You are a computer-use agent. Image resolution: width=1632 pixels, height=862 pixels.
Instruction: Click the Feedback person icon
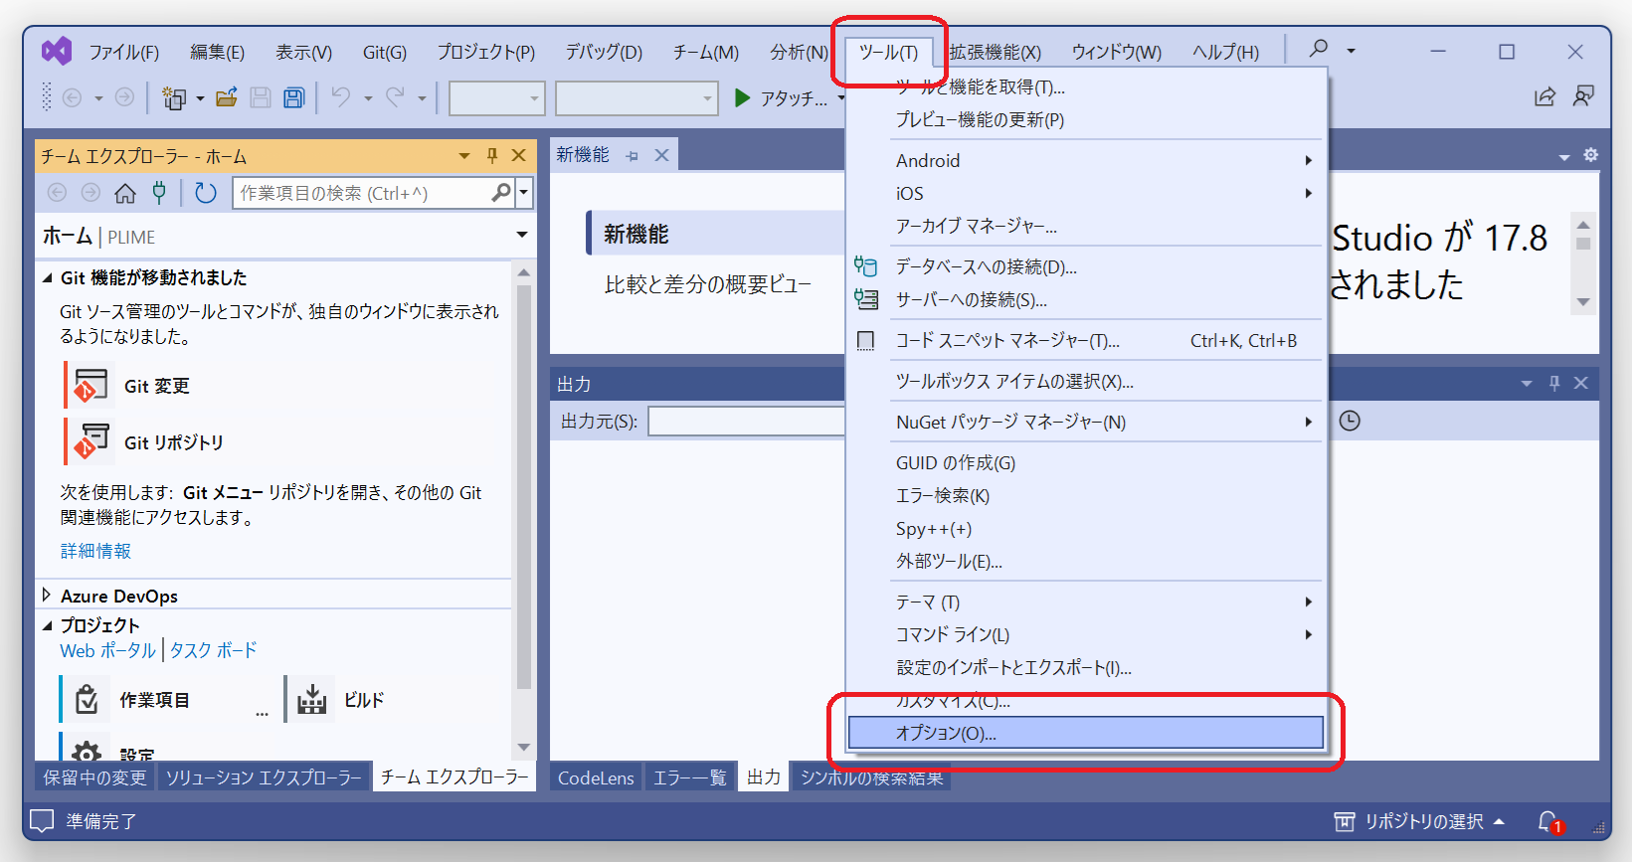click(1583, 96)
